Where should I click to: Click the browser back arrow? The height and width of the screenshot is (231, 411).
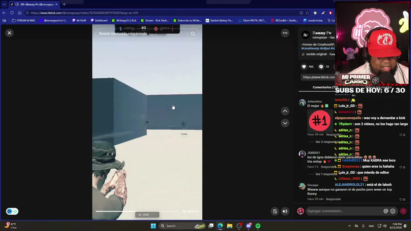[x=4, y=13]
